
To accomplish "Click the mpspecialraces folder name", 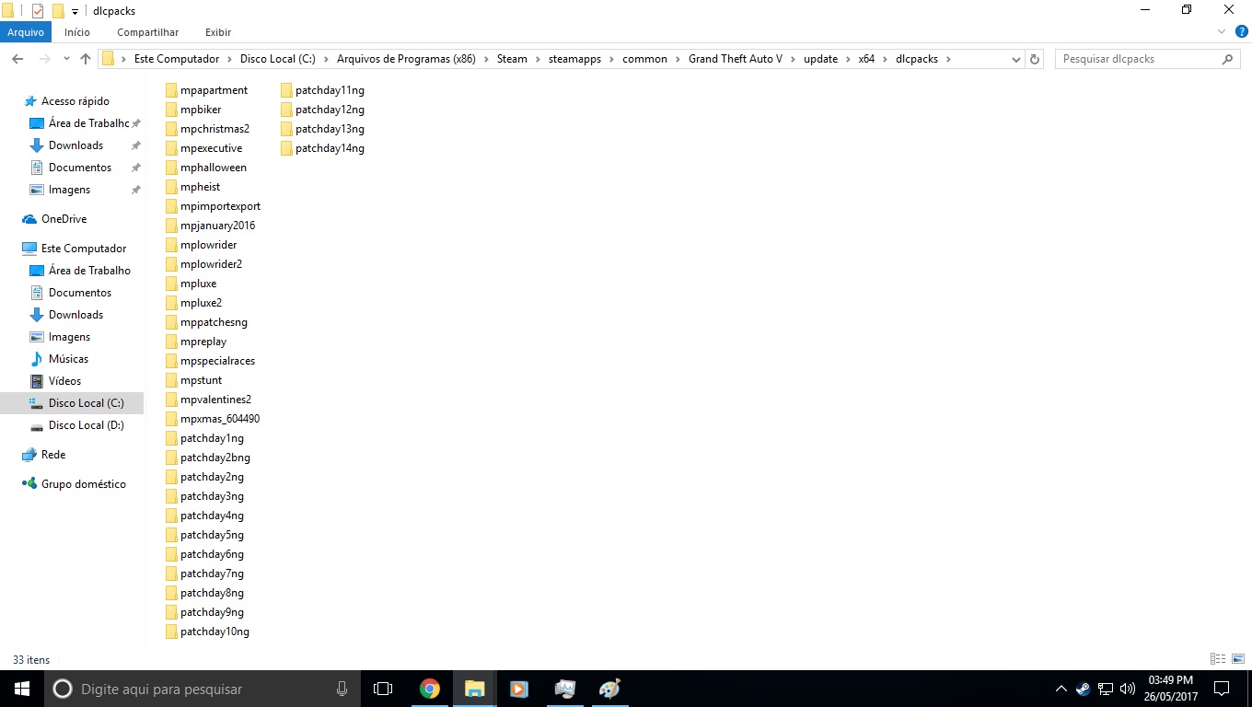I will [218, 361].
